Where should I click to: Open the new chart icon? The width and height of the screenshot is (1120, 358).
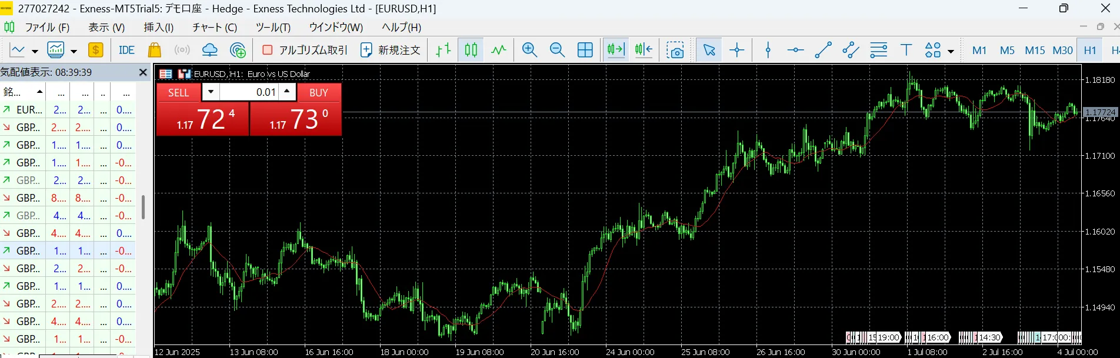18,51
